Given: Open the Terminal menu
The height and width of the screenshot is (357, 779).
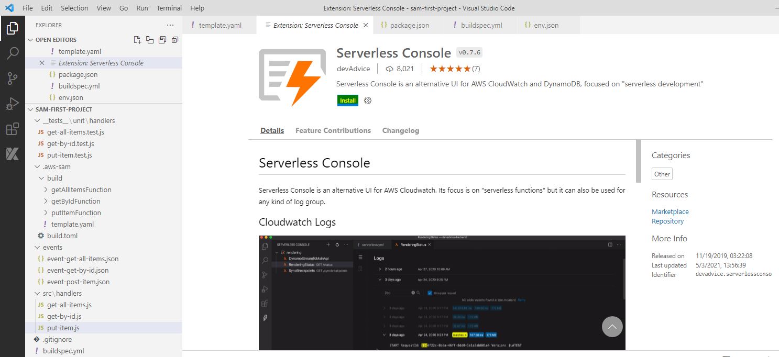Looking at the screenshot, I should [169, 8].
